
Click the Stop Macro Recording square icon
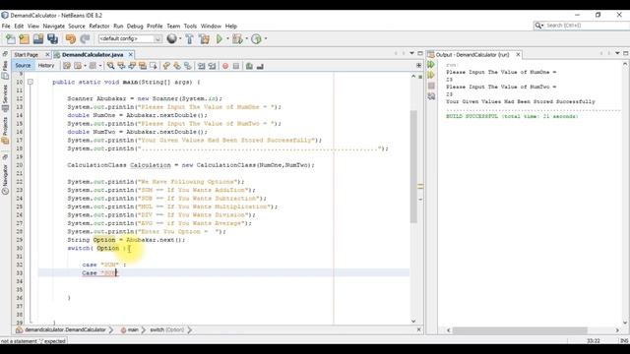236,66
